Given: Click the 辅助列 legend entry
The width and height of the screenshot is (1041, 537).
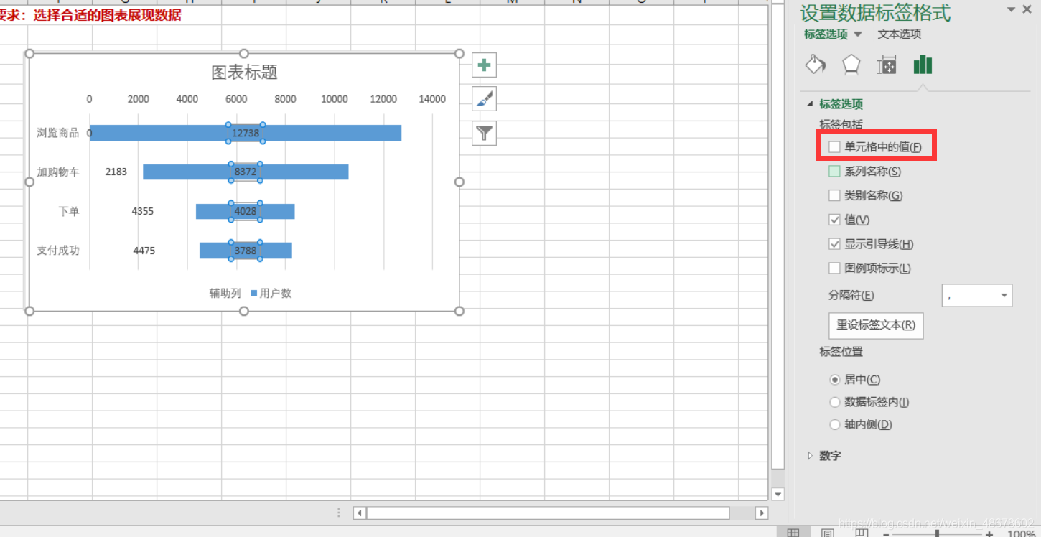Looking at the screenshot, I should 225,293.
